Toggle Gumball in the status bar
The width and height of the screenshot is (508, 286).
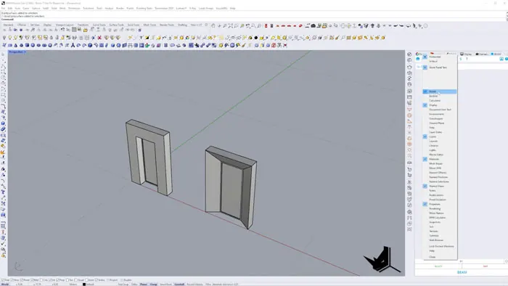pos(179,285)
